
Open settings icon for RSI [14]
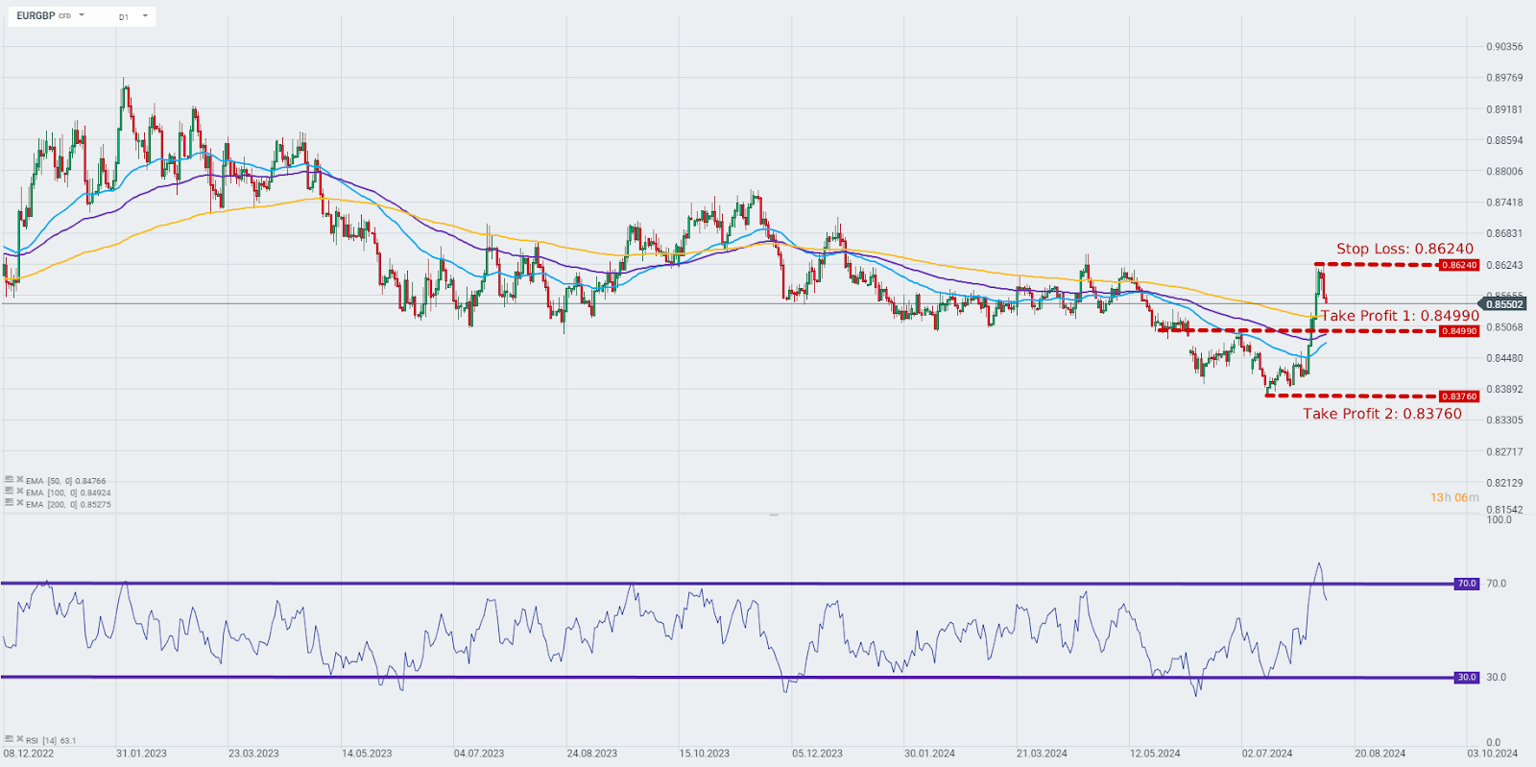point(9,739)
